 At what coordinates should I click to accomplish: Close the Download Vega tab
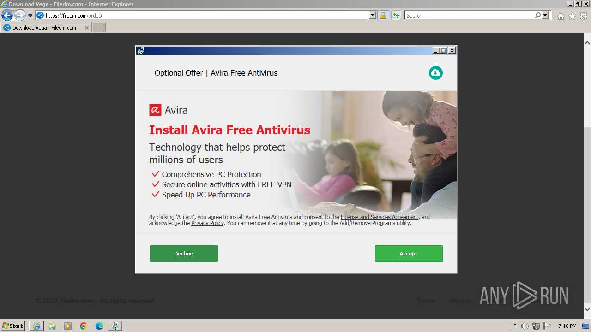86,28
